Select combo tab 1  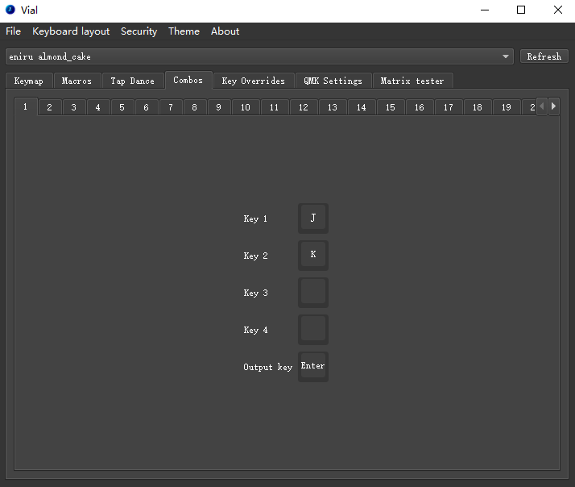click(25, 106)
